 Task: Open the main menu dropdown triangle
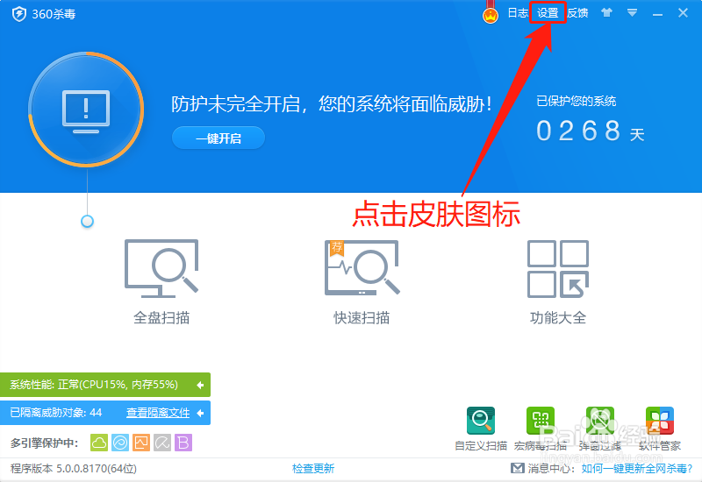(x=632, y=13)
